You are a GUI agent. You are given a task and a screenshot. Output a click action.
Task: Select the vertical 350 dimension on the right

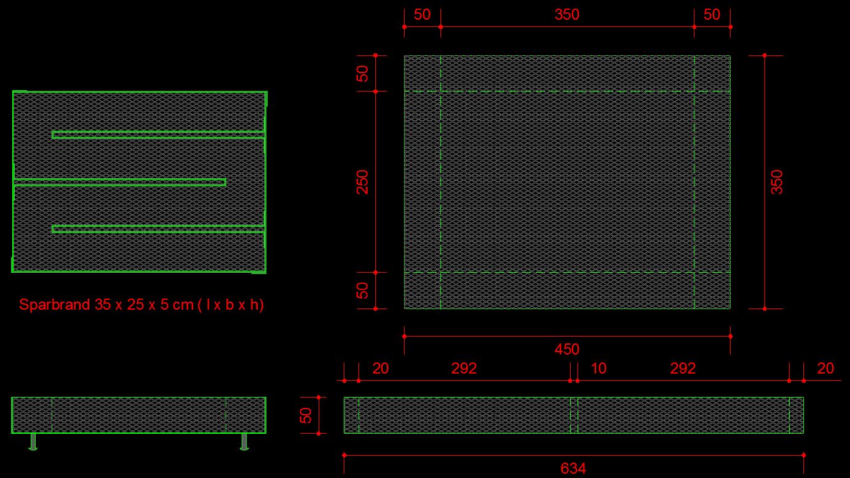pos(777,182)
